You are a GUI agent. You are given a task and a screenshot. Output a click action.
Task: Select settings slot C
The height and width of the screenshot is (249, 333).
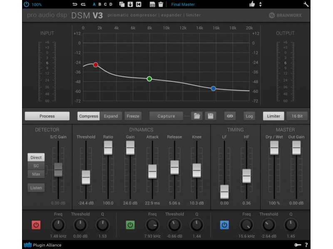tap(105, 4)
